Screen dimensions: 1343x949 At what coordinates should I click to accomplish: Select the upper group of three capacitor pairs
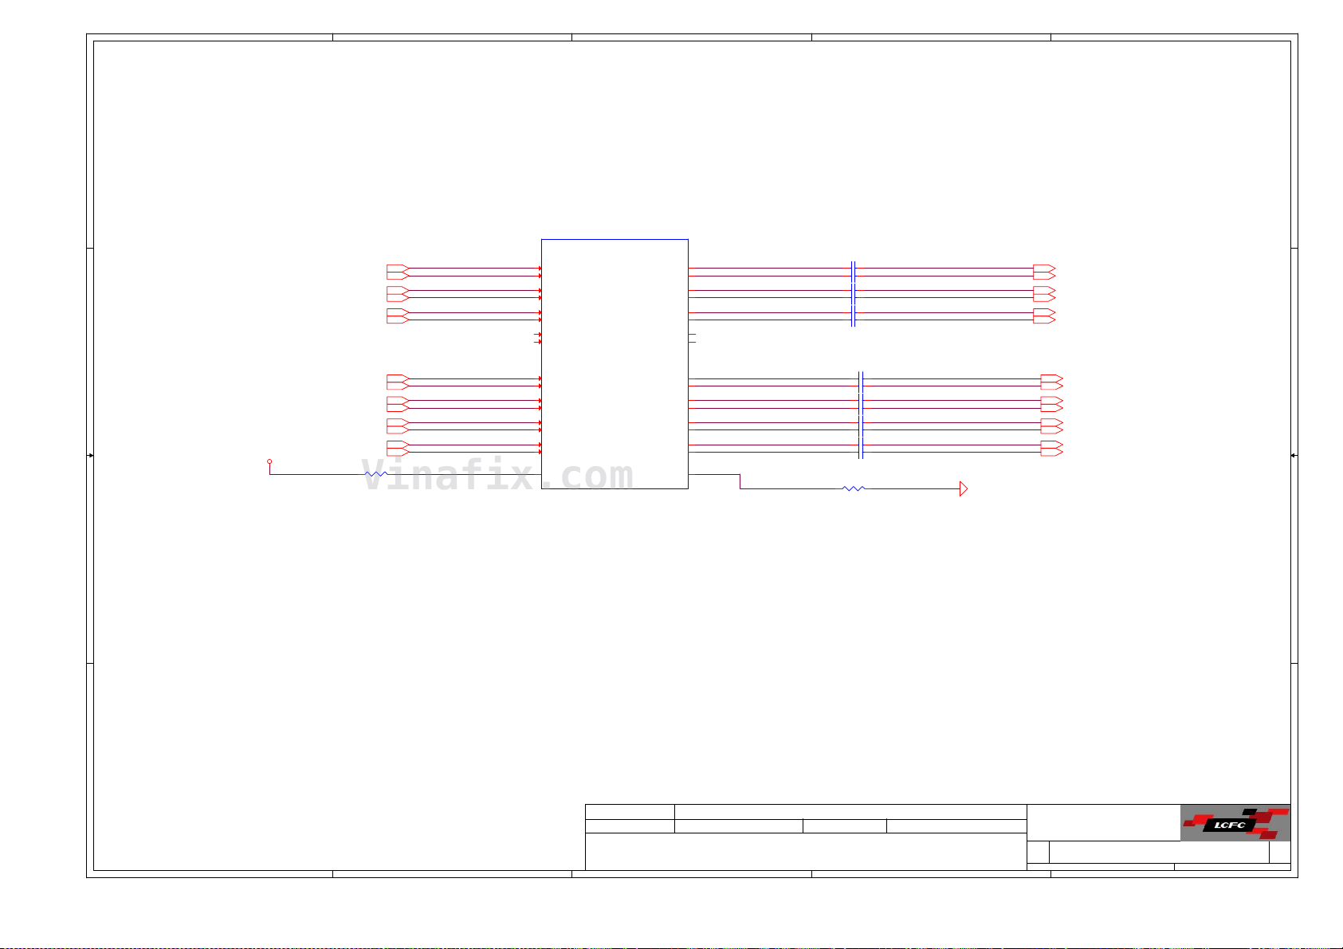point(854,293)
